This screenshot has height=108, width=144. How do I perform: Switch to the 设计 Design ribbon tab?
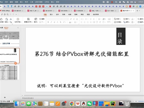pos(57,14)
